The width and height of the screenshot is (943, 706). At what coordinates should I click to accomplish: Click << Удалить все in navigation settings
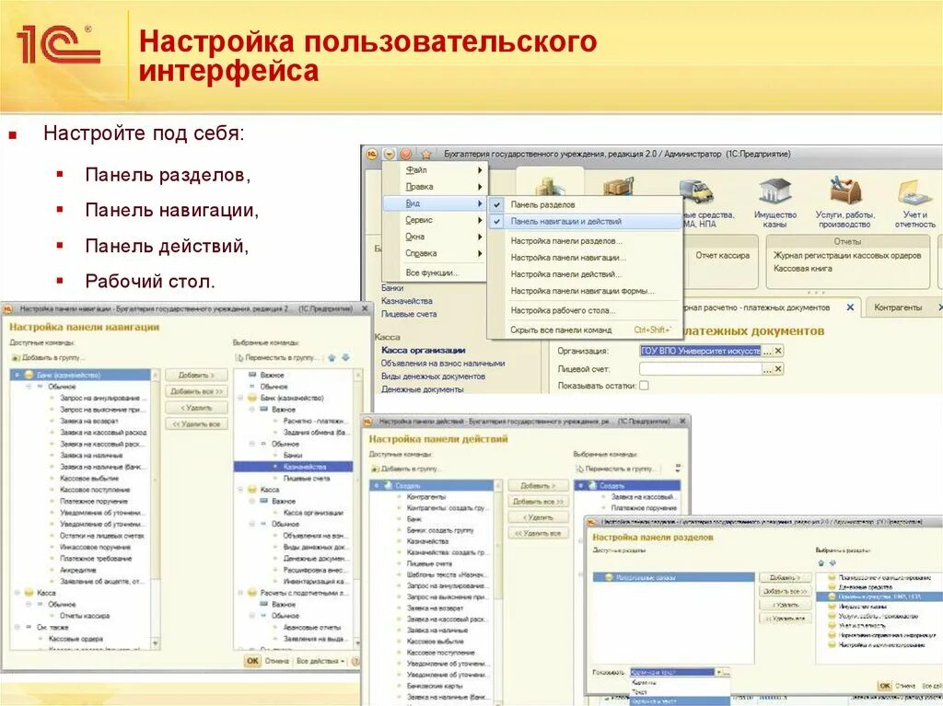[196, 424]
